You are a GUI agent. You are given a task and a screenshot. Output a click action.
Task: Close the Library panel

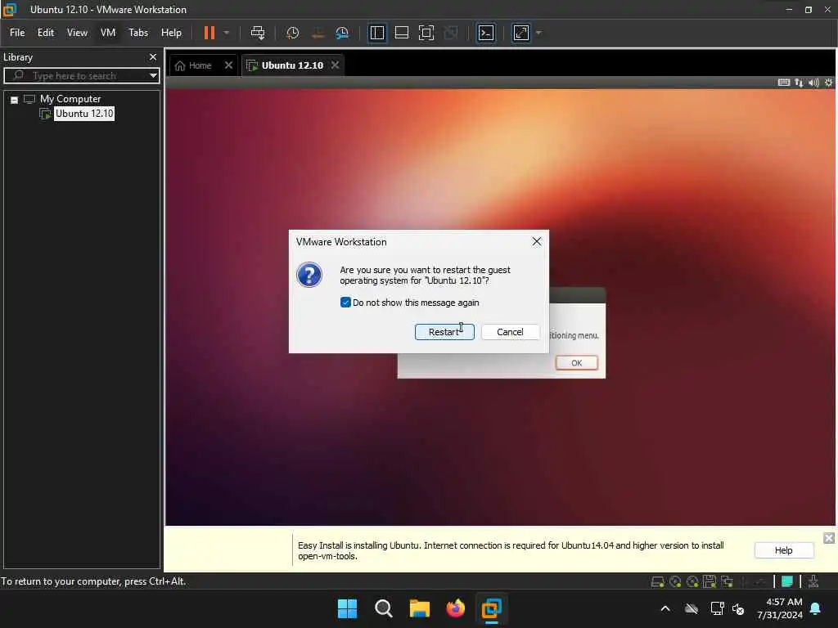(153, 56)
